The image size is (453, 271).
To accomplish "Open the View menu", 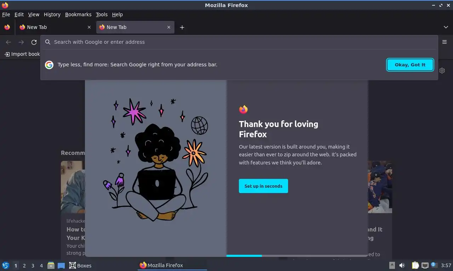I will coord(34,14).
